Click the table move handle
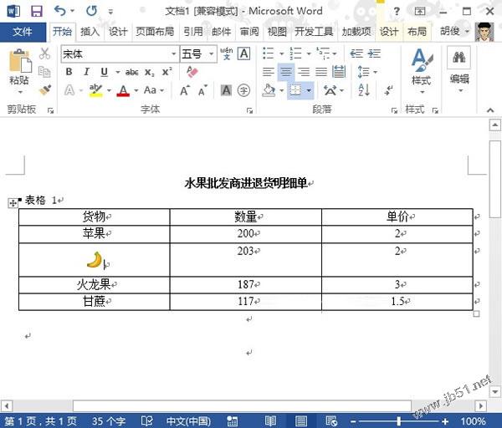Image resolution: width=502 pixels, height=428 pixels. click(13, 203)
